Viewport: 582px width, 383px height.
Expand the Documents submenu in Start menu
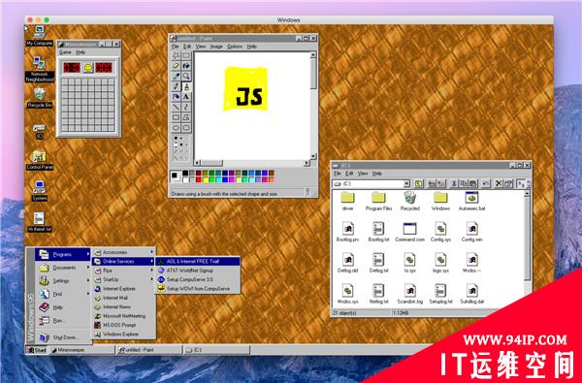(x=63, y=268)
